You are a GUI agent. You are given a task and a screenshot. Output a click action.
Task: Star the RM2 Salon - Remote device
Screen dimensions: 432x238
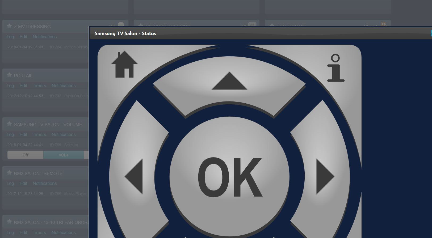9,173
